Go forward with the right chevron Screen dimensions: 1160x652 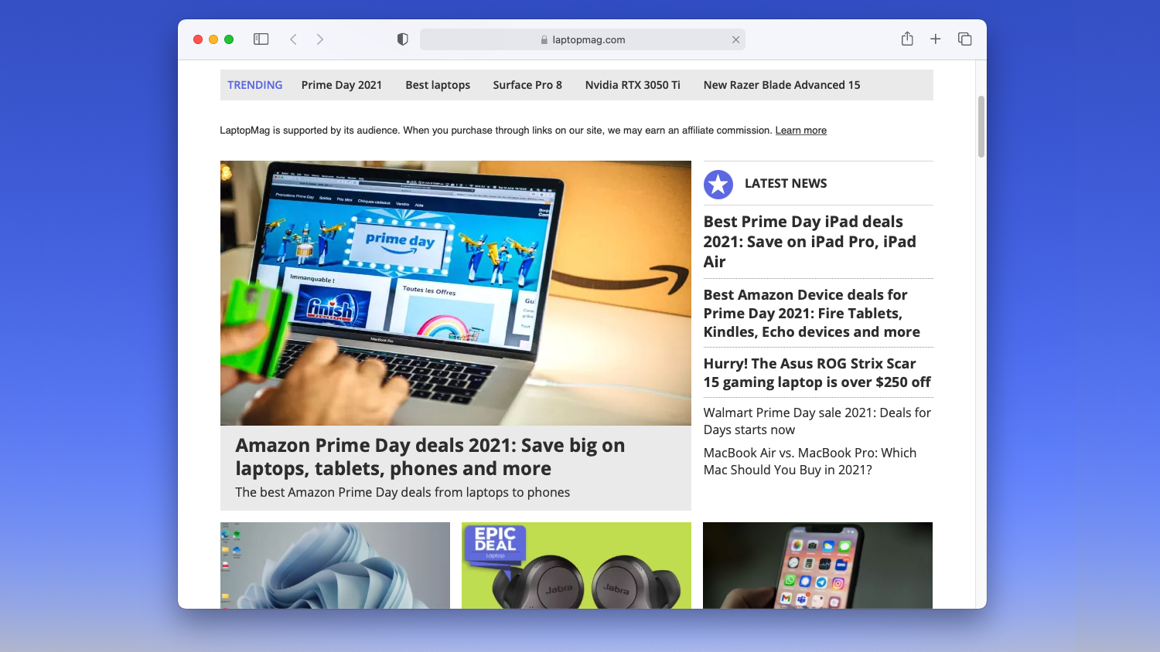(319, 39)
